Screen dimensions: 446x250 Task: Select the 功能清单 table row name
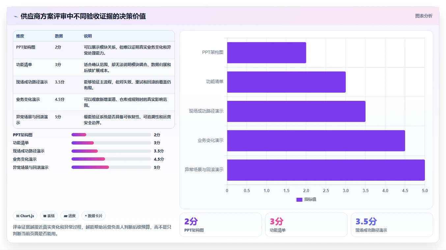click(x=24, y=65)
